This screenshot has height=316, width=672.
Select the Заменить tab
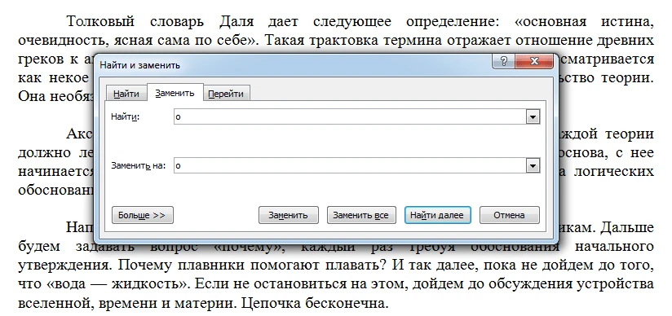click(x=175, y=93)
